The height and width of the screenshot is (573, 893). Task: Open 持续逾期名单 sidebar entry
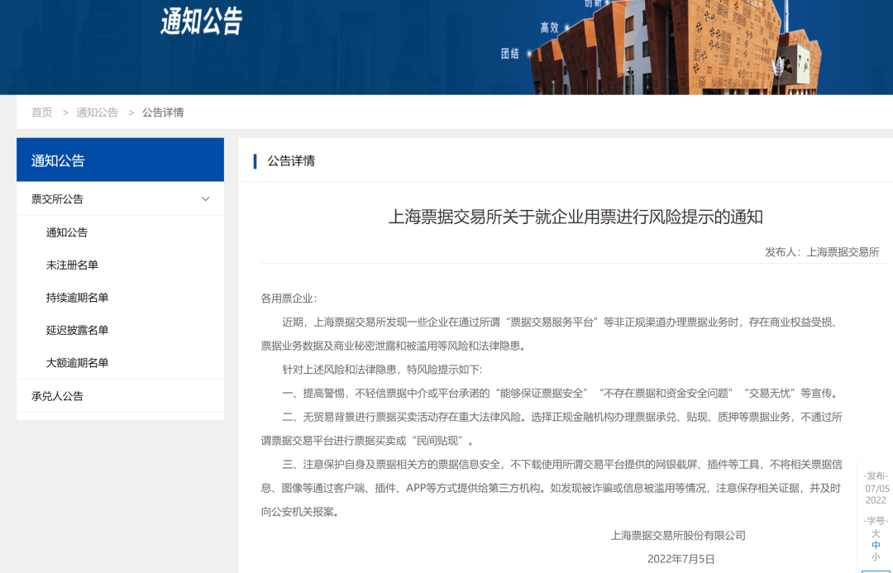[x=77, y=298]
